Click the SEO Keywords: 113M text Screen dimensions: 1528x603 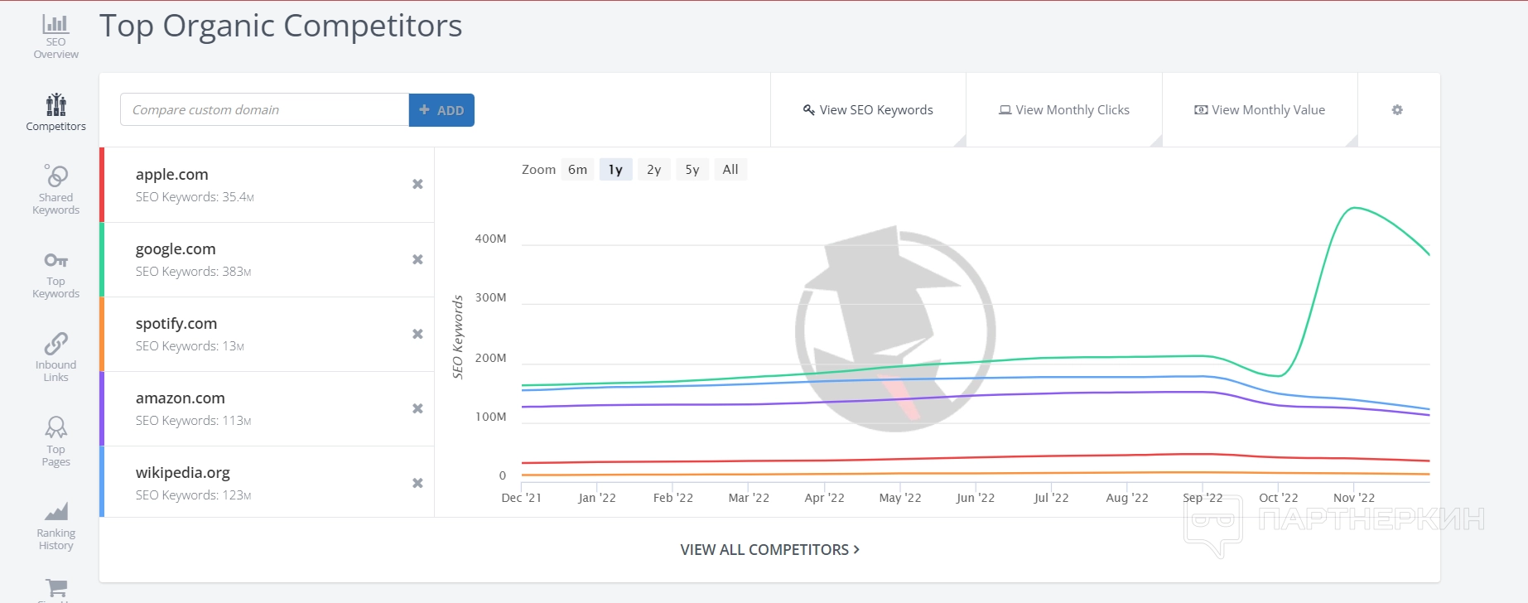[194, 421]
